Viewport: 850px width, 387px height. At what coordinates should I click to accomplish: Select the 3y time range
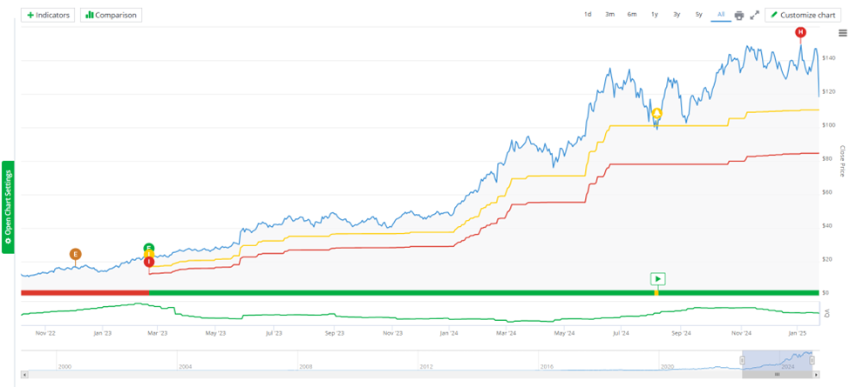pos(677,15)
